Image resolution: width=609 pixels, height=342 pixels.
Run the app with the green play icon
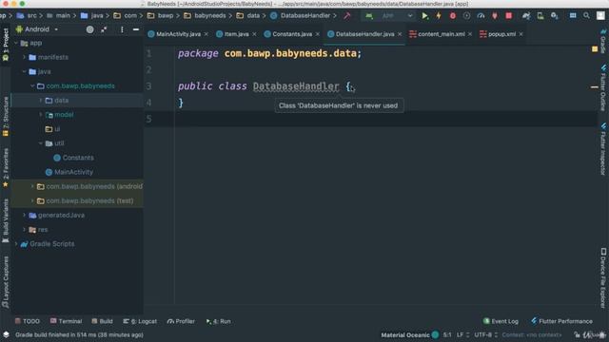click(x=424, y=16)
